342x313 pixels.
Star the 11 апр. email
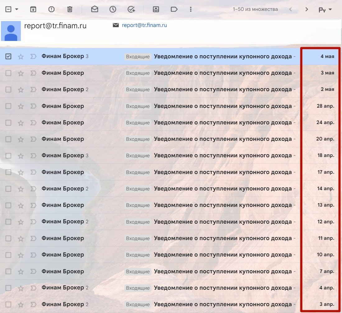click(21, 239)
